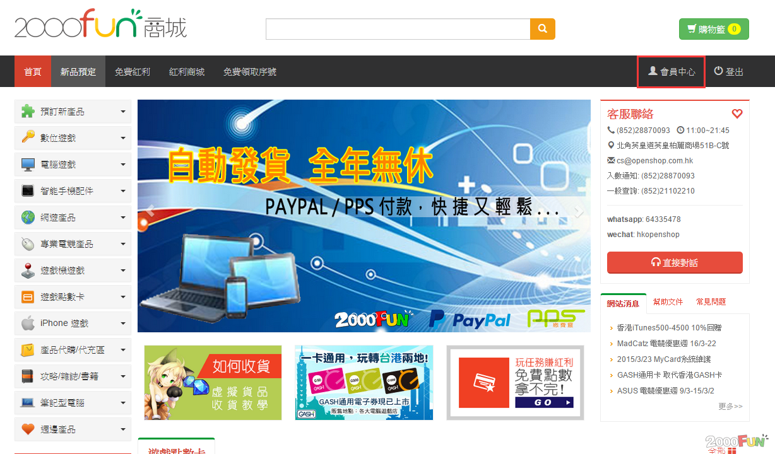
Task: Open the GASH通用電子券 promo banner
Action: pyautogui.click(x=364, y=383)
